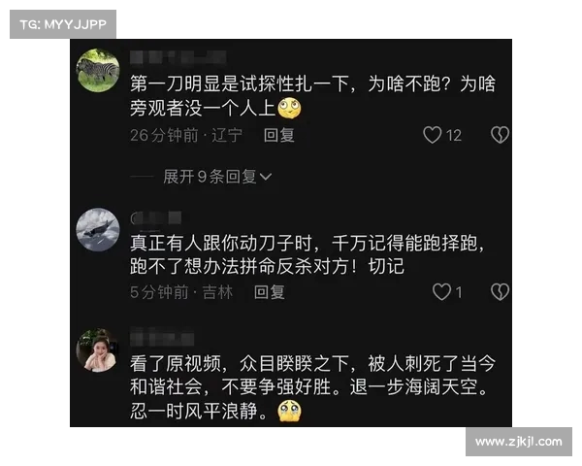Reply to the 5分钟前 Jilin comment
The width and height of the screenshot is (582, 466).
point(270,292)
